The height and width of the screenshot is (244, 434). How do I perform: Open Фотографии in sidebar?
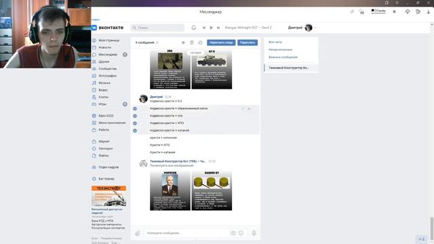107,76
